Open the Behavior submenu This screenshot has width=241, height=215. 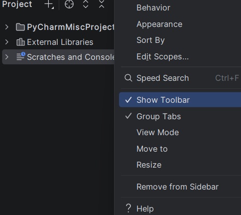180,7
